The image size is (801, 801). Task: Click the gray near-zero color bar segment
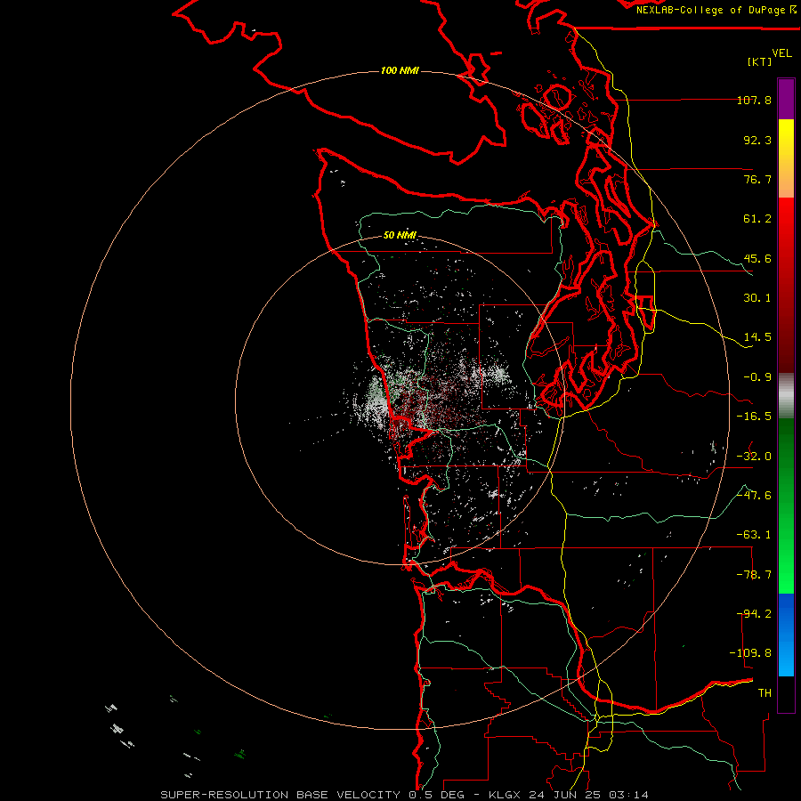[786, 396]
